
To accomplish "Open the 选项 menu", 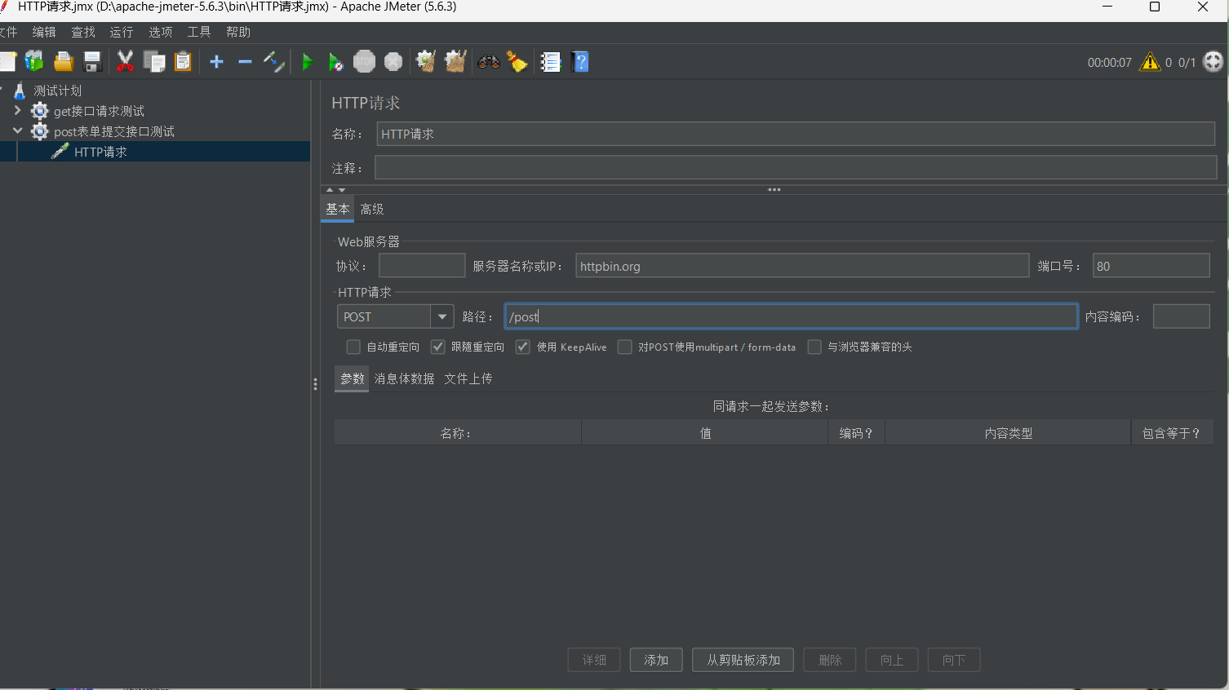I will click(161, 32).
